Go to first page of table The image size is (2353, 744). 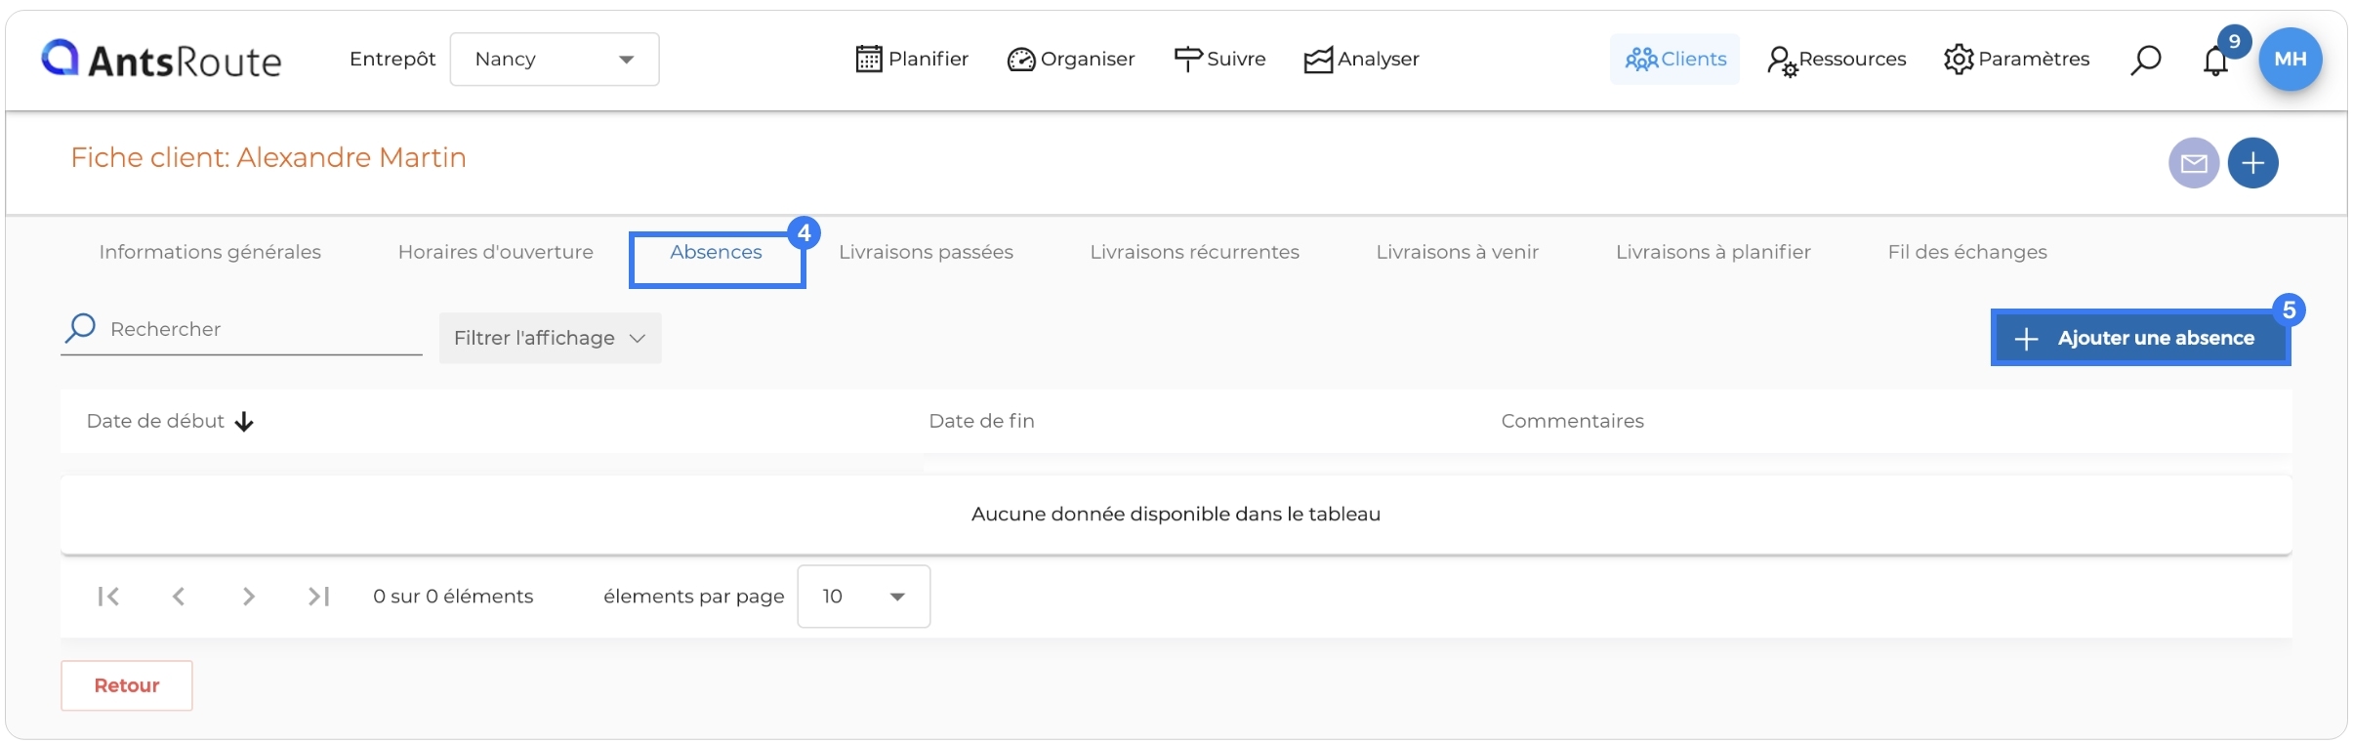(x=108, y=597)
